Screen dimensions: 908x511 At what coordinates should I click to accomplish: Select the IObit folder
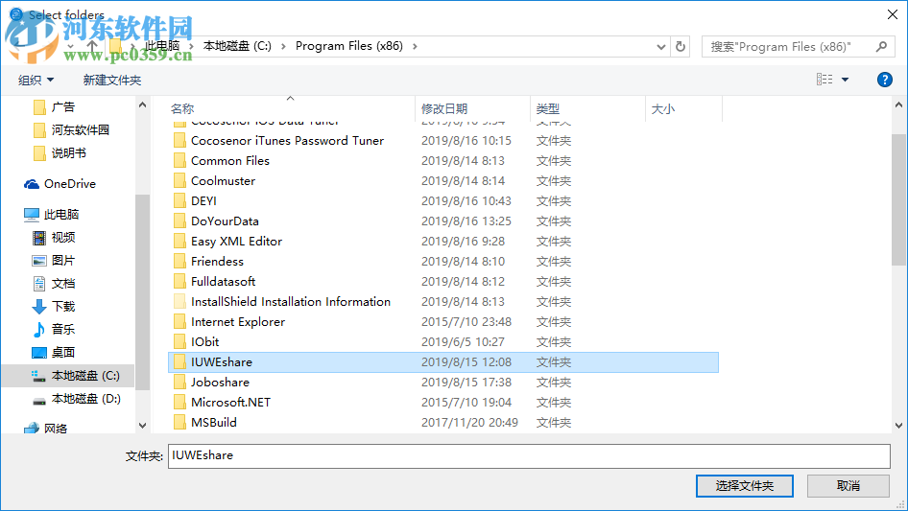pyautogui.click(x=205, y=342)
